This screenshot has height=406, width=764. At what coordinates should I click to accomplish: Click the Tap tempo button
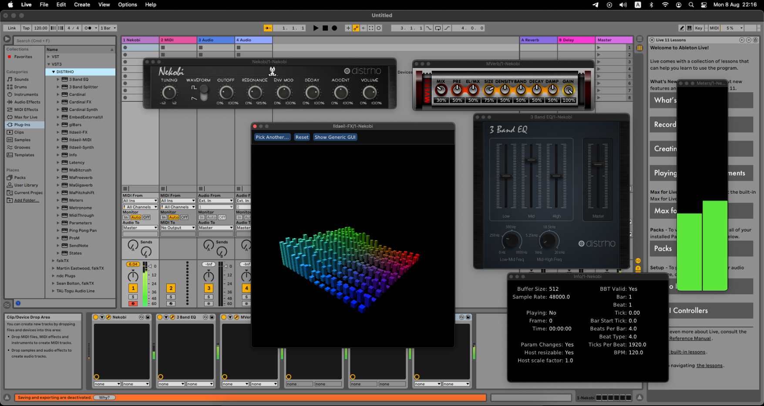[26, 28]
